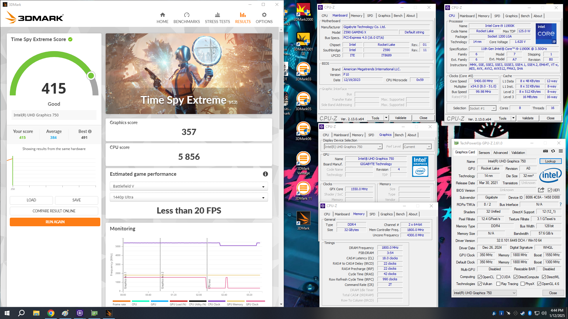Screen dimensions: 568x319
Task: Click score gauge indicator knob
Action: 91,76
